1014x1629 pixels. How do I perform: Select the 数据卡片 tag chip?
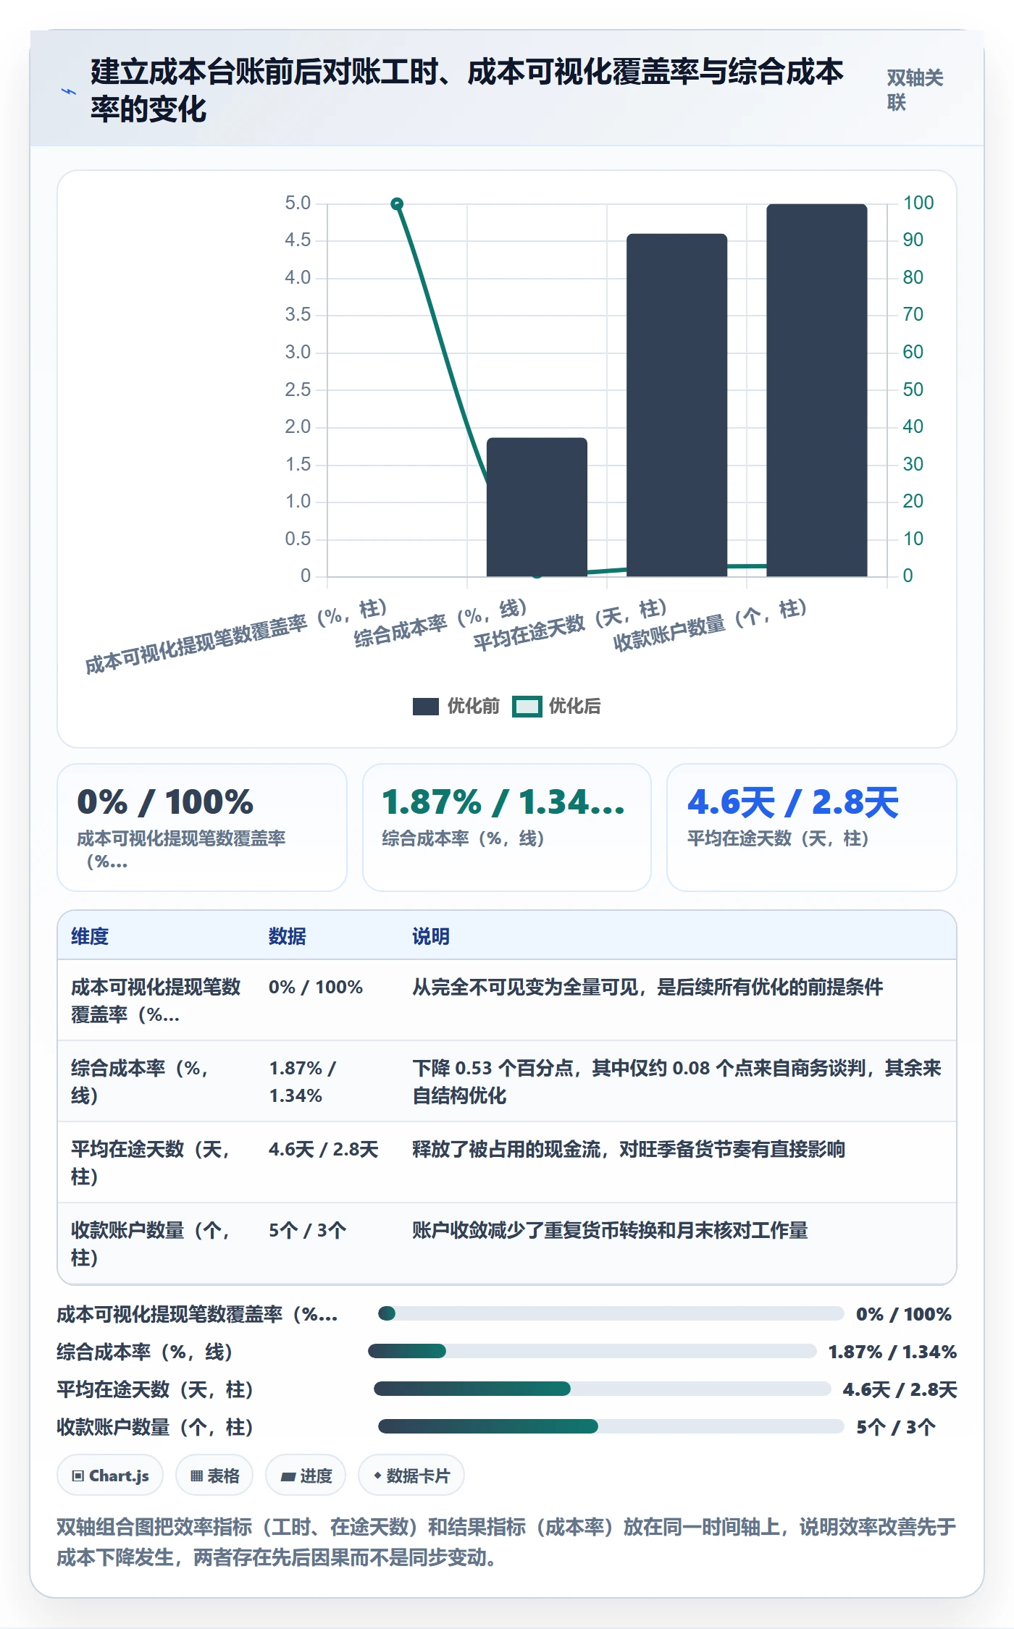point(411,1476)
